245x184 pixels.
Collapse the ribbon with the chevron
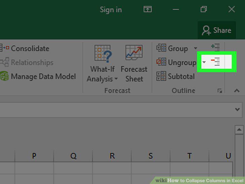click(x=237, y=91)
